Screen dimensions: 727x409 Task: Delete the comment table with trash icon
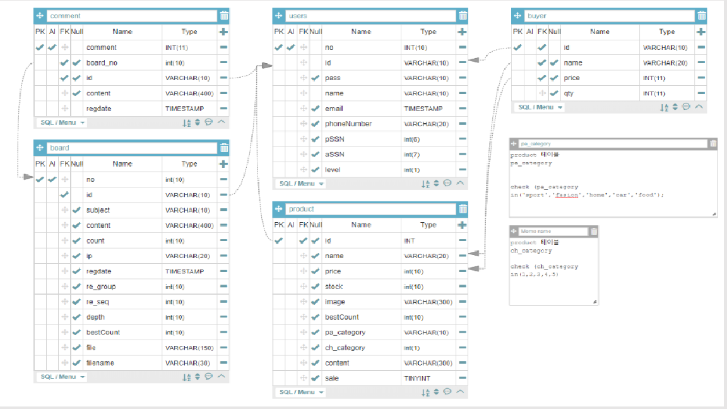click(224, 16)
